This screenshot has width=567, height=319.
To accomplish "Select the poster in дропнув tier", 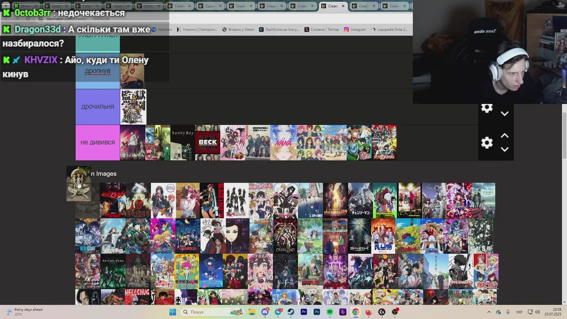I will [x=132, y=71].
